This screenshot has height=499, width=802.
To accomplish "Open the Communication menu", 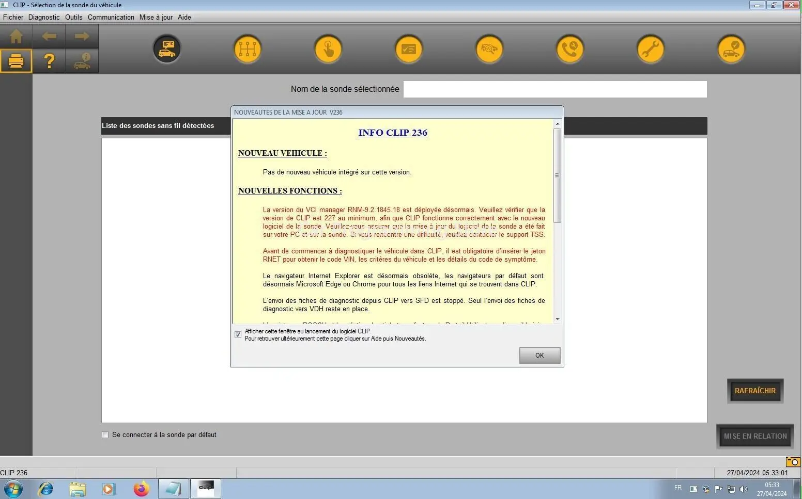I will [x=111, y=17].
